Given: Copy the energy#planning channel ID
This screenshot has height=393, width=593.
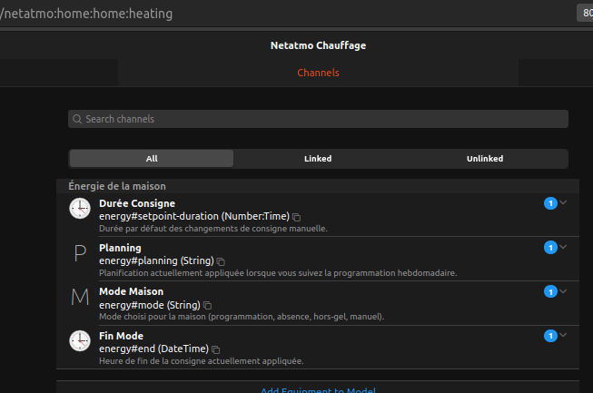Looking at the screenshot, I should pos(221,261).
